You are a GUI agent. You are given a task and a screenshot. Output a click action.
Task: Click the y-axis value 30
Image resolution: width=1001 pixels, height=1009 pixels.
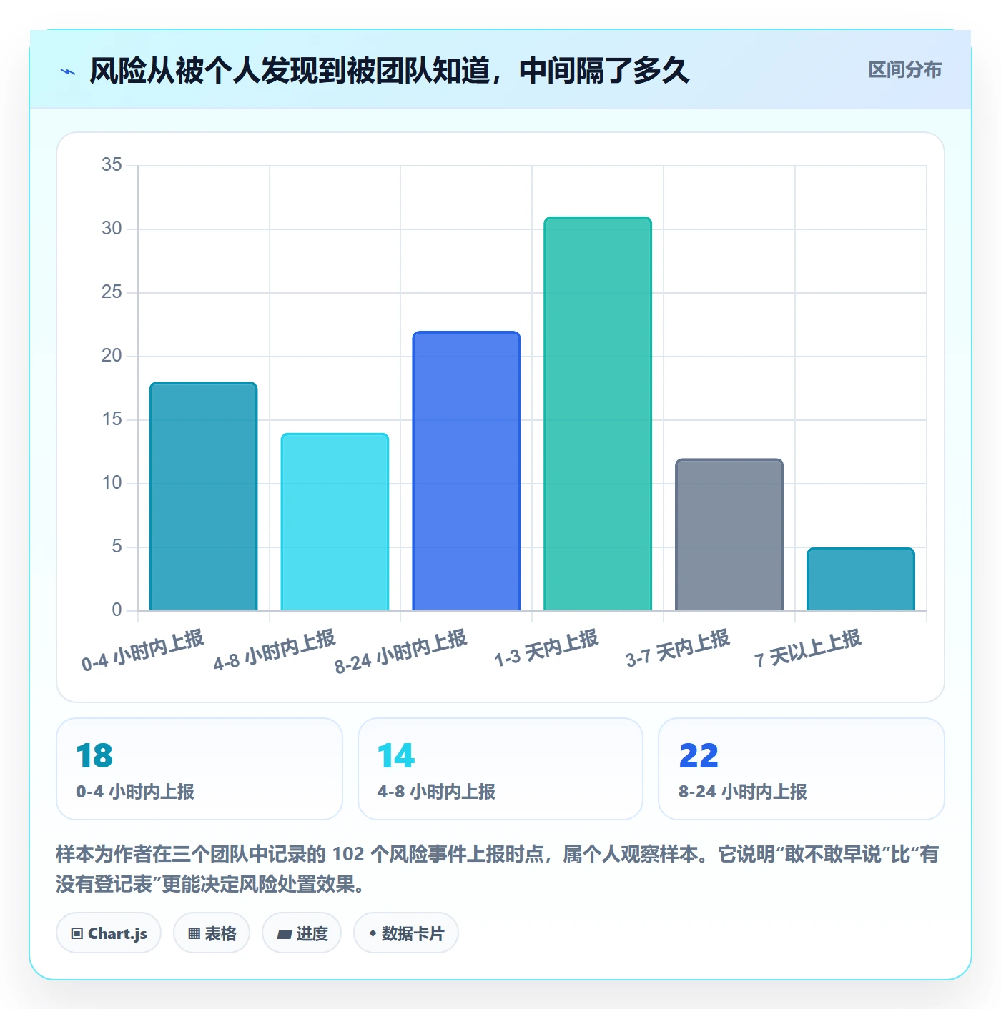point(112,229)
